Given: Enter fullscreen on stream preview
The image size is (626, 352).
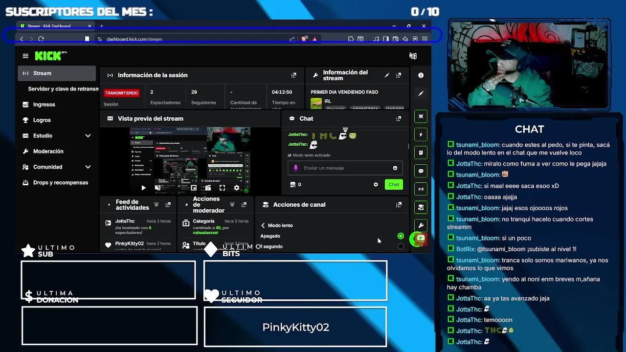Looking at the screenshot, I should click(x=222, y=188).
